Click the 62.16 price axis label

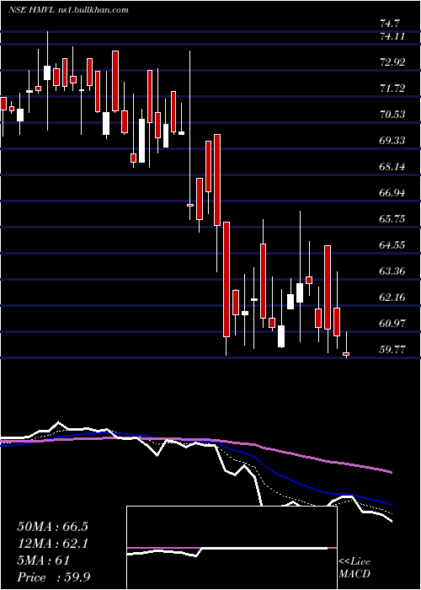coord(392,298)
